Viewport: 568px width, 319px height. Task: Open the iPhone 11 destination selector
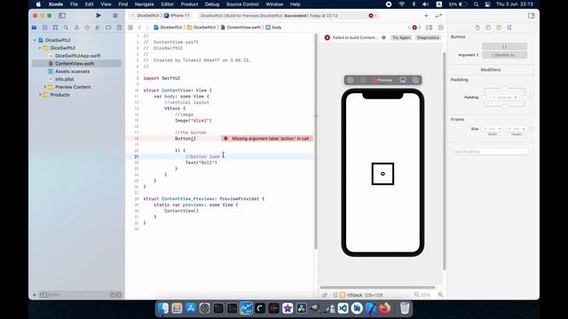pos(177,16)
